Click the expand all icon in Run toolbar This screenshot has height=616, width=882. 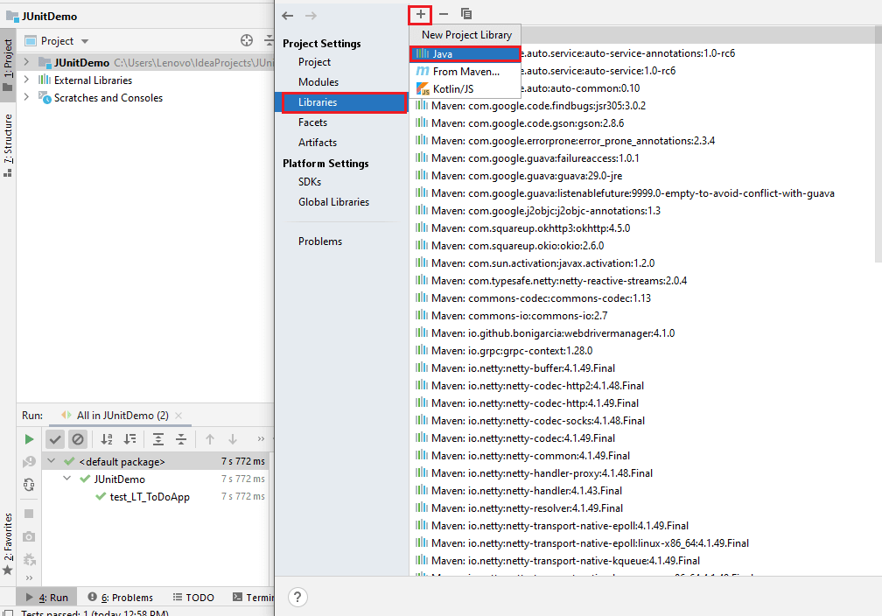158,439
